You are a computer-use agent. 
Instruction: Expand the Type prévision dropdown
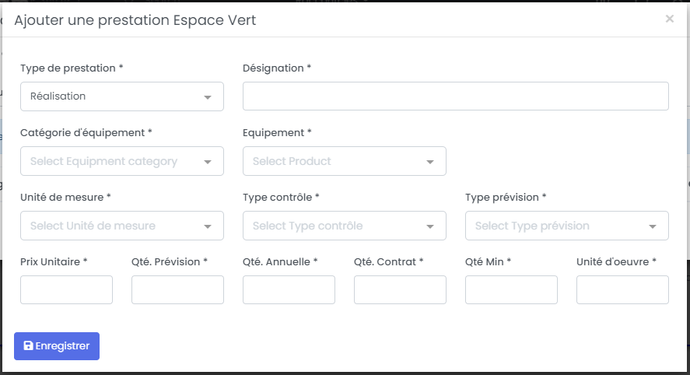pyautogui.click(x=566, y=226)
